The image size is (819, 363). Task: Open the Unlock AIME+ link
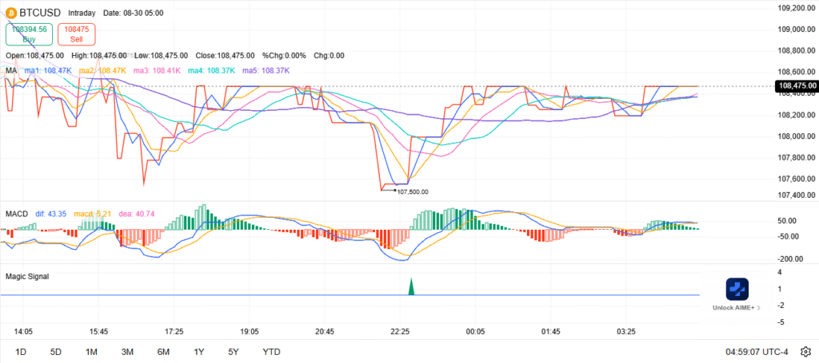coord(737,307)
